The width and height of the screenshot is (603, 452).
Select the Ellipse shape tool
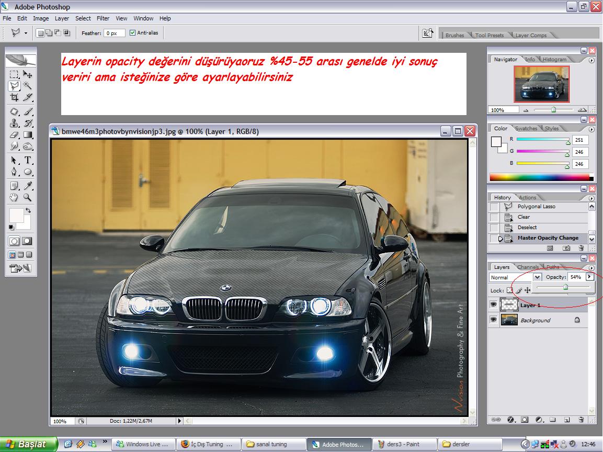(x=27, y=172)
